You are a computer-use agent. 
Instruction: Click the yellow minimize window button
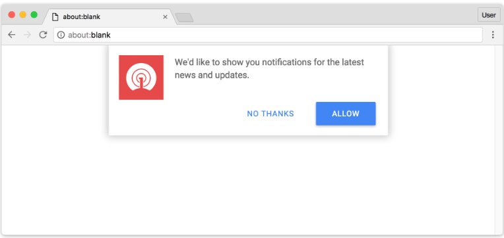tap(23, 14)
